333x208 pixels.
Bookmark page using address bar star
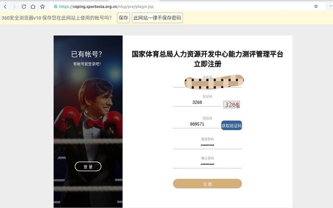tap(316, 6)
